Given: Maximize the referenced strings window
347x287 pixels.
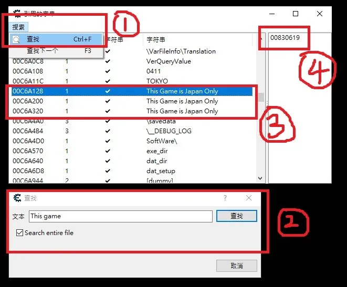Looking at the screenshot, I should point(296,14).
